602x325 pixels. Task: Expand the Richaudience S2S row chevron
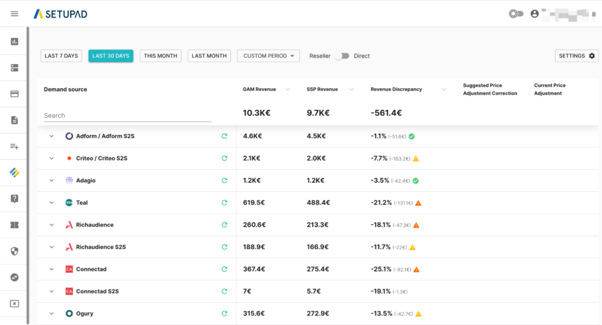52,247
